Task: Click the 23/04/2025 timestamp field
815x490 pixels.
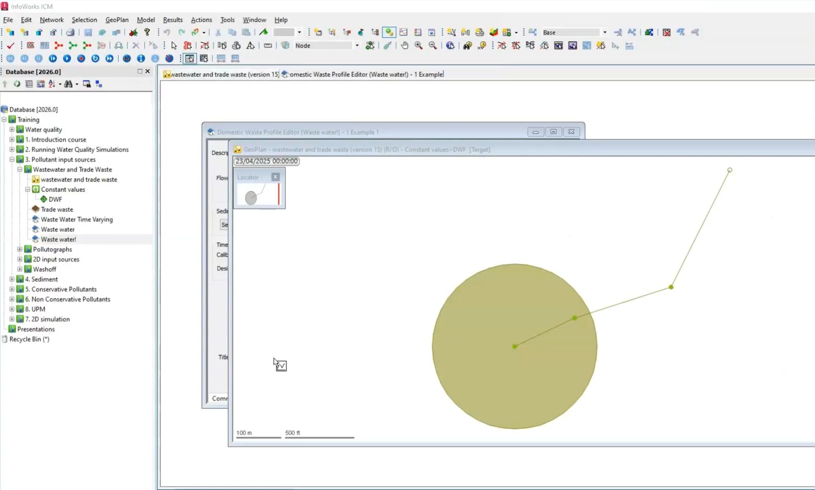Action: (x=266, y=161)
